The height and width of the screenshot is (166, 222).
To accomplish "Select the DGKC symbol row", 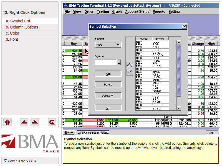I will point(152,50).
